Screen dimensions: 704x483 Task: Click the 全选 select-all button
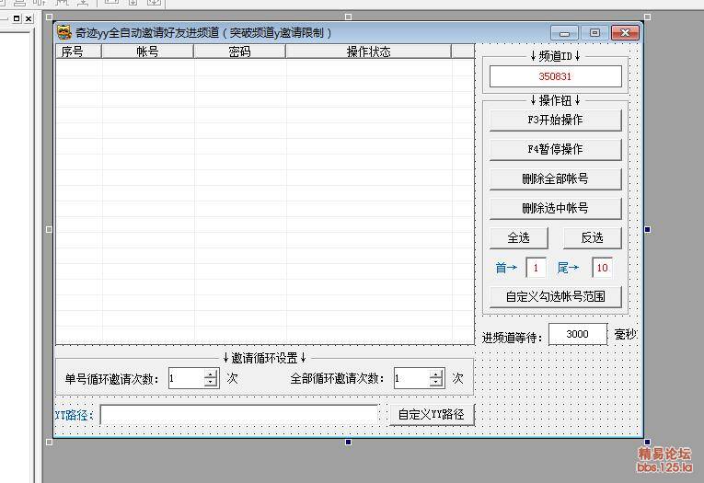click(x=518, y=237)
